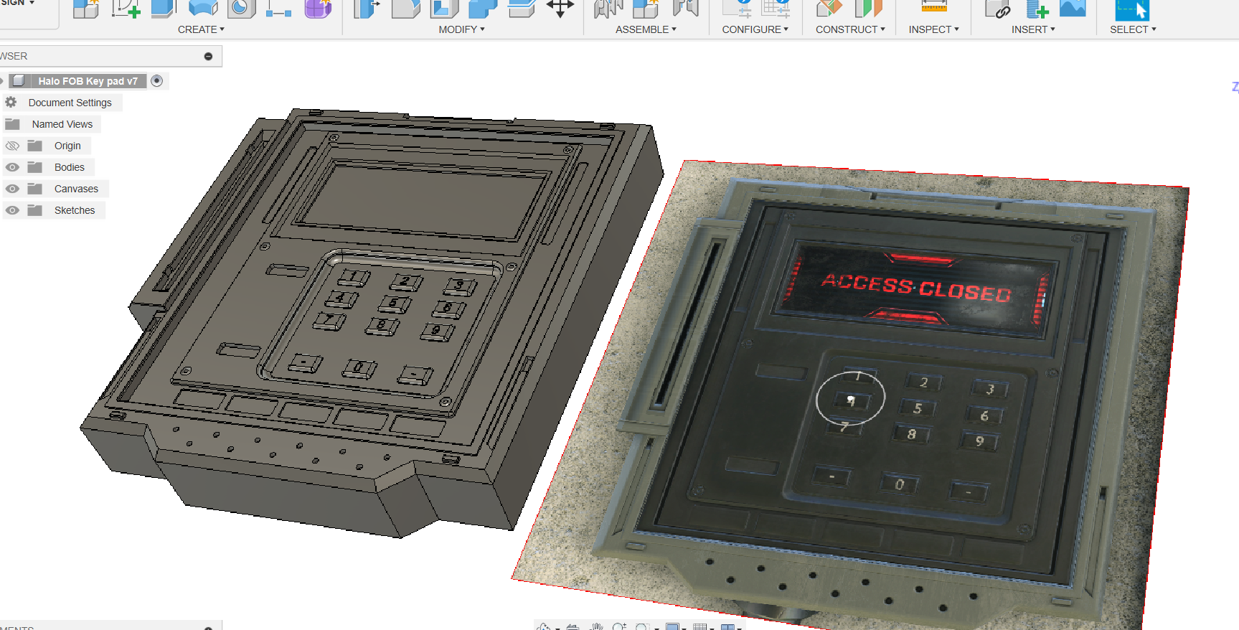This screenshot has width=1239, height=630.
Task: Open the Measure ruler tool
Action: tap(933, 7)
